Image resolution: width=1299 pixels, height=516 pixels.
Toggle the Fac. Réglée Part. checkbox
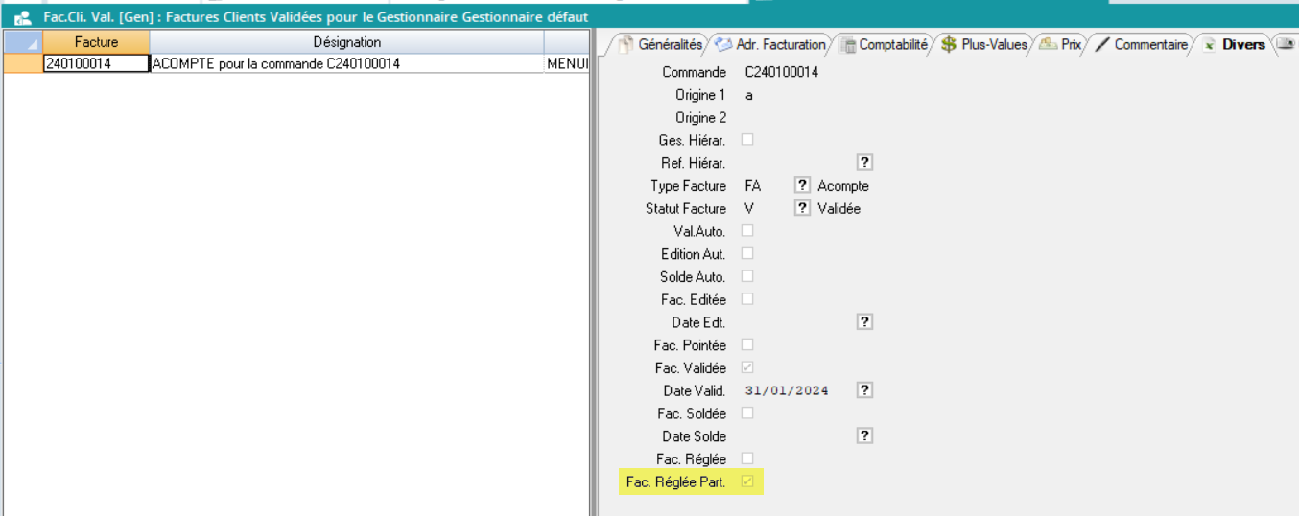pos(747,481)
